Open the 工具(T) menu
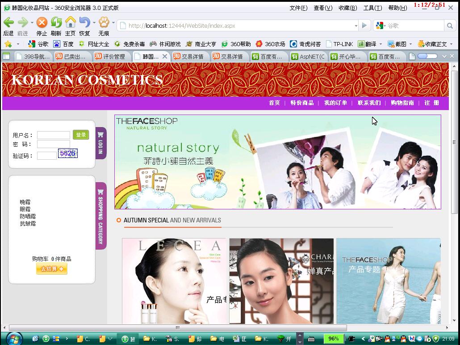The image size is (460, 345). tap(372, 8)
